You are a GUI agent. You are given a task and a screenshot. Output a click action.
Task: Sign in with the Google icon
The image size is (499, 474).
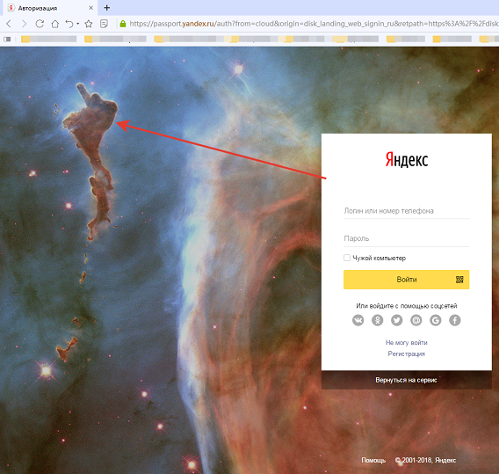click(x=436, y=320)
